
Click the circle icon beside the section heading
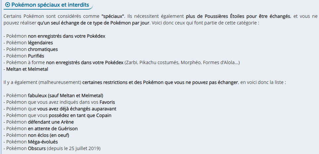pyautogui.click(x=8, y=5)
